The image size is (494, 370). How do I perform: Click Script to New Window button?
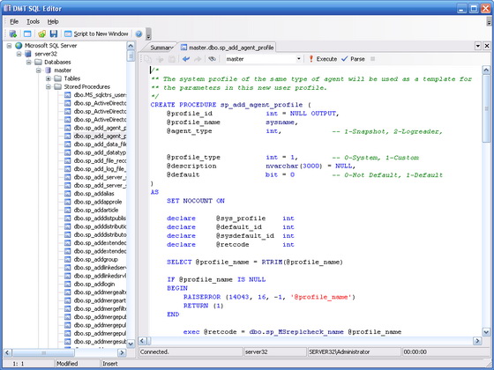click(x=96, y=34)
